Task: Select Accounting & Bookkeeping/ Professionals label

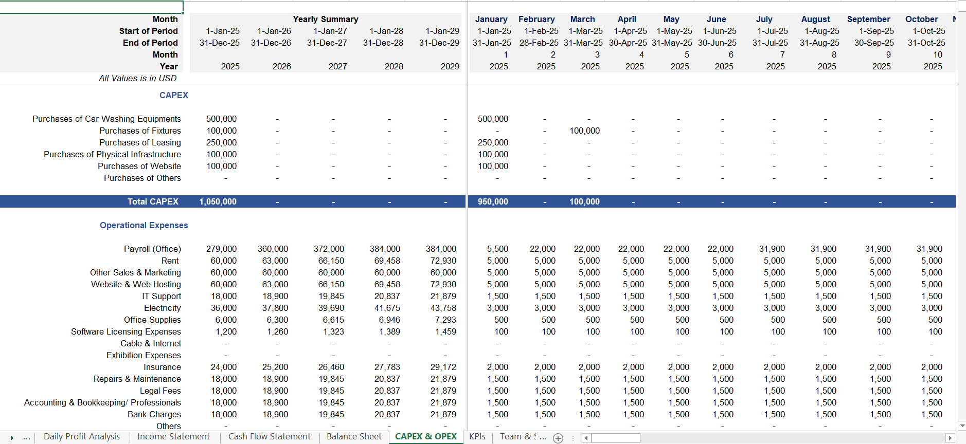Action: pyautogui.click(x=102, y=402)
